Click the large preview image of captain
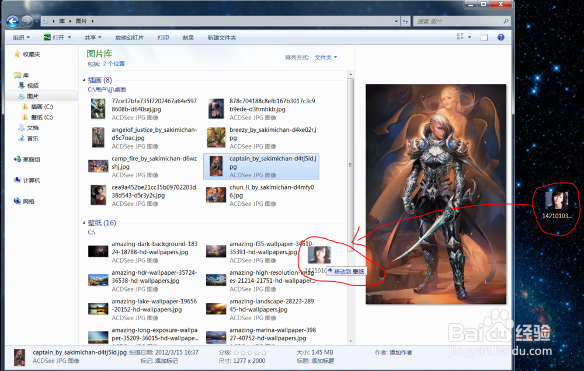 (436, 194)
